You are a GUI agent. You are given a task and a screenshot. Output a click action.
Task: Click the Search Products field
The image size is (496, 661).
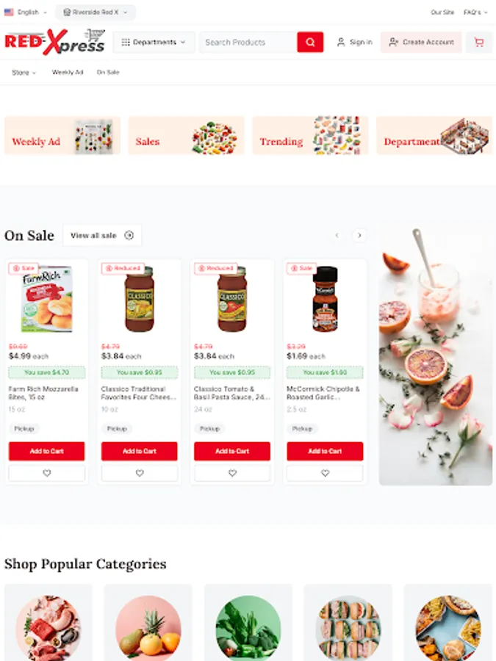[248, 42]
